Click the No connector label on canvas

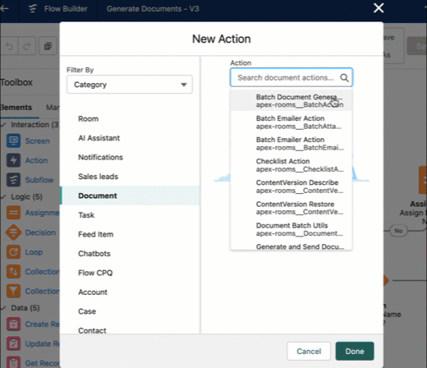tap(398, 231)
